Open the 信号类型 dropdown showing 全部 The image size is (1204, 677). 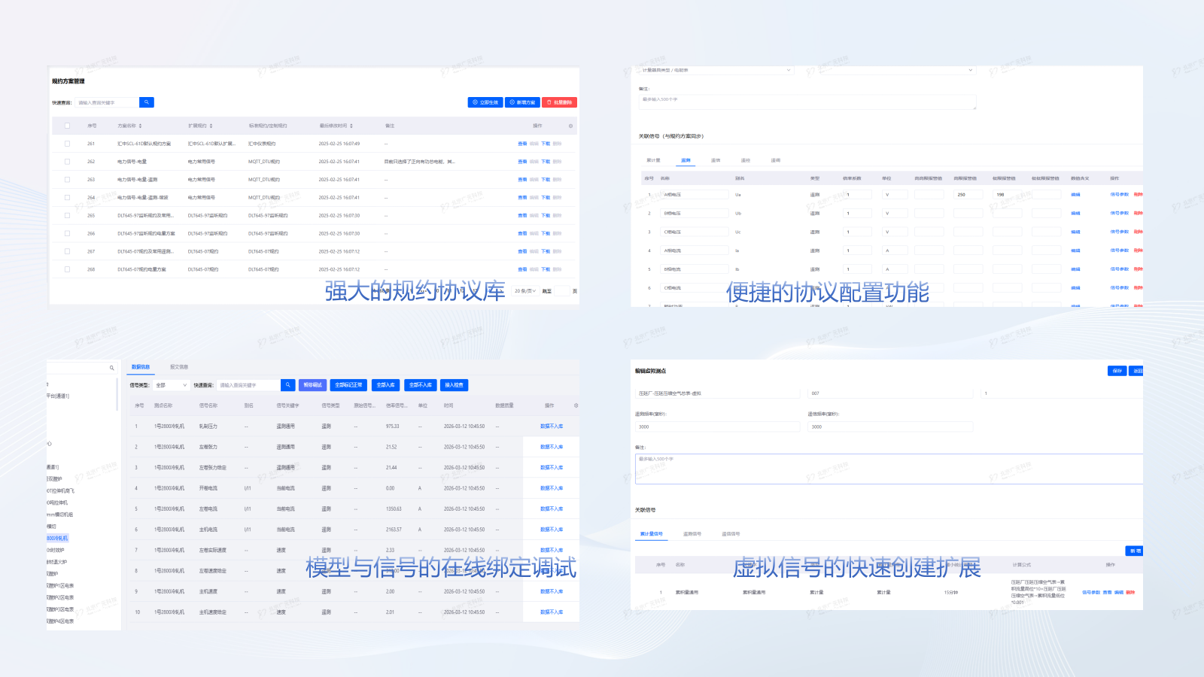[x=171, y=385]
